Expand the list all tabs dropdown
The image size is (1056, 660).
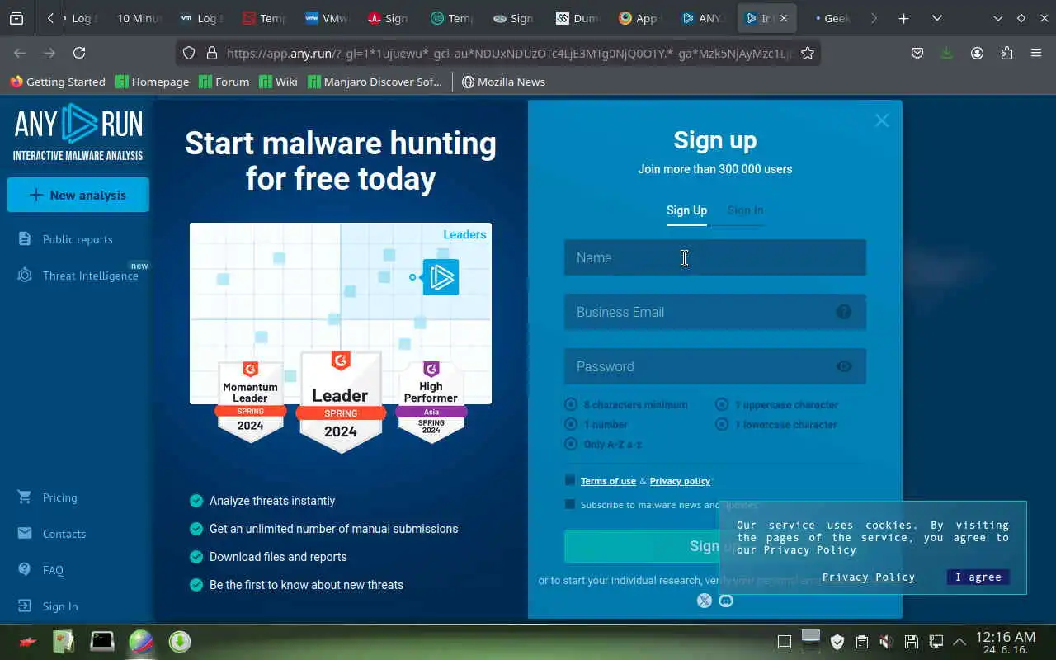[x=937, y=18]
